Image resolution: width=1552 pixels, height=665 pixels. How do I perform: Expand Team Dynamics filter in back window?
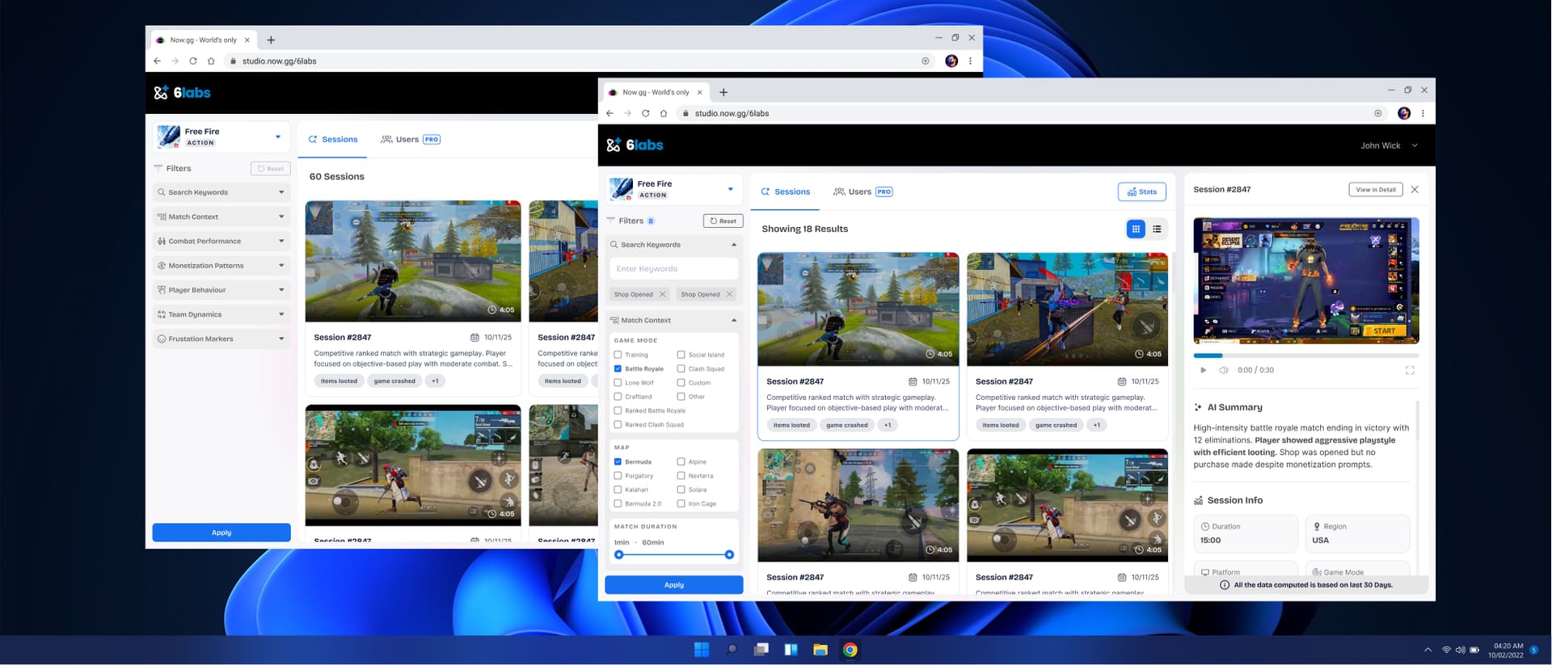point(221,314)
